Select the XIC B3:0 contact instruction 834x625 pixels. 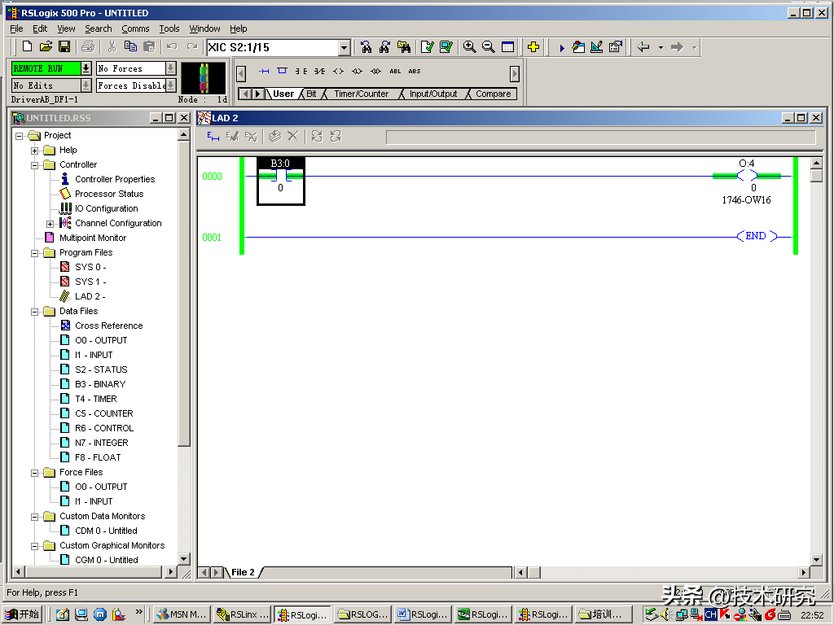point(280,176)
